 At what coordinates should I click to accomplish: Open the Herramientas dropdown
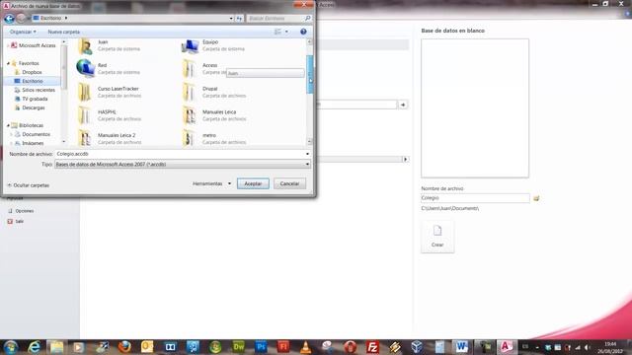[211, 183]
